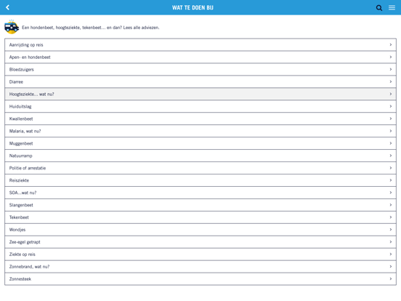Select the 'Bloedzuigers' row
This screenshot has width=401, height=301.
200,69
